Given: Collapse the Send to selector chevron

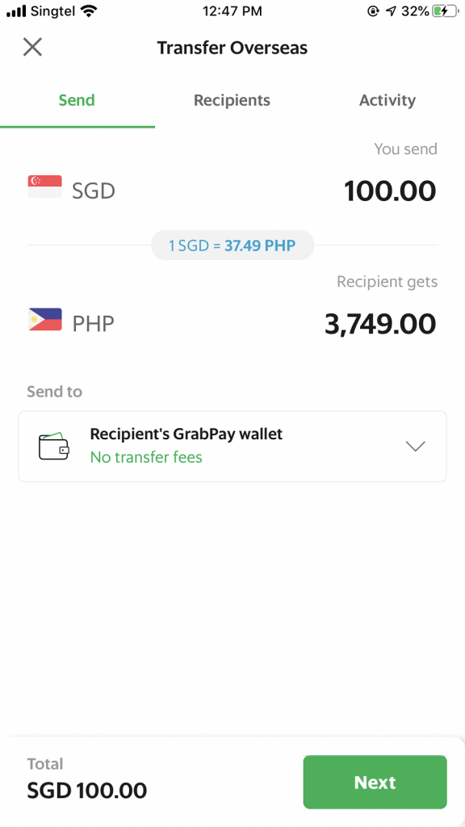Looking at the screenshot, I should [x=415, y=445].
